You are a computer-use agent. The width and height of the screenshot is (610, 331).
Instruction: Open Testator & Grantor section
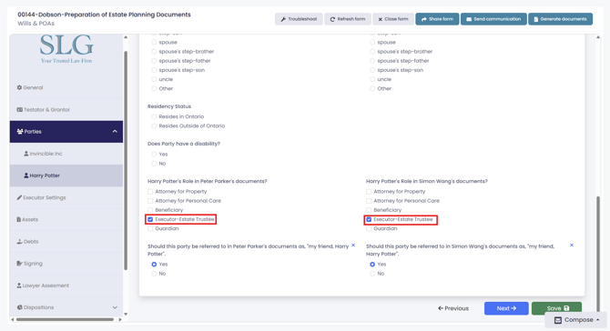(x=66, y=109)
